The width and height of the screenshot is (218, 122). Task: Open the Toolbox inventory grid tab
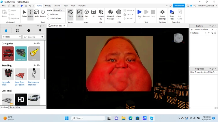pyautogui.click(x=17, y=30)
